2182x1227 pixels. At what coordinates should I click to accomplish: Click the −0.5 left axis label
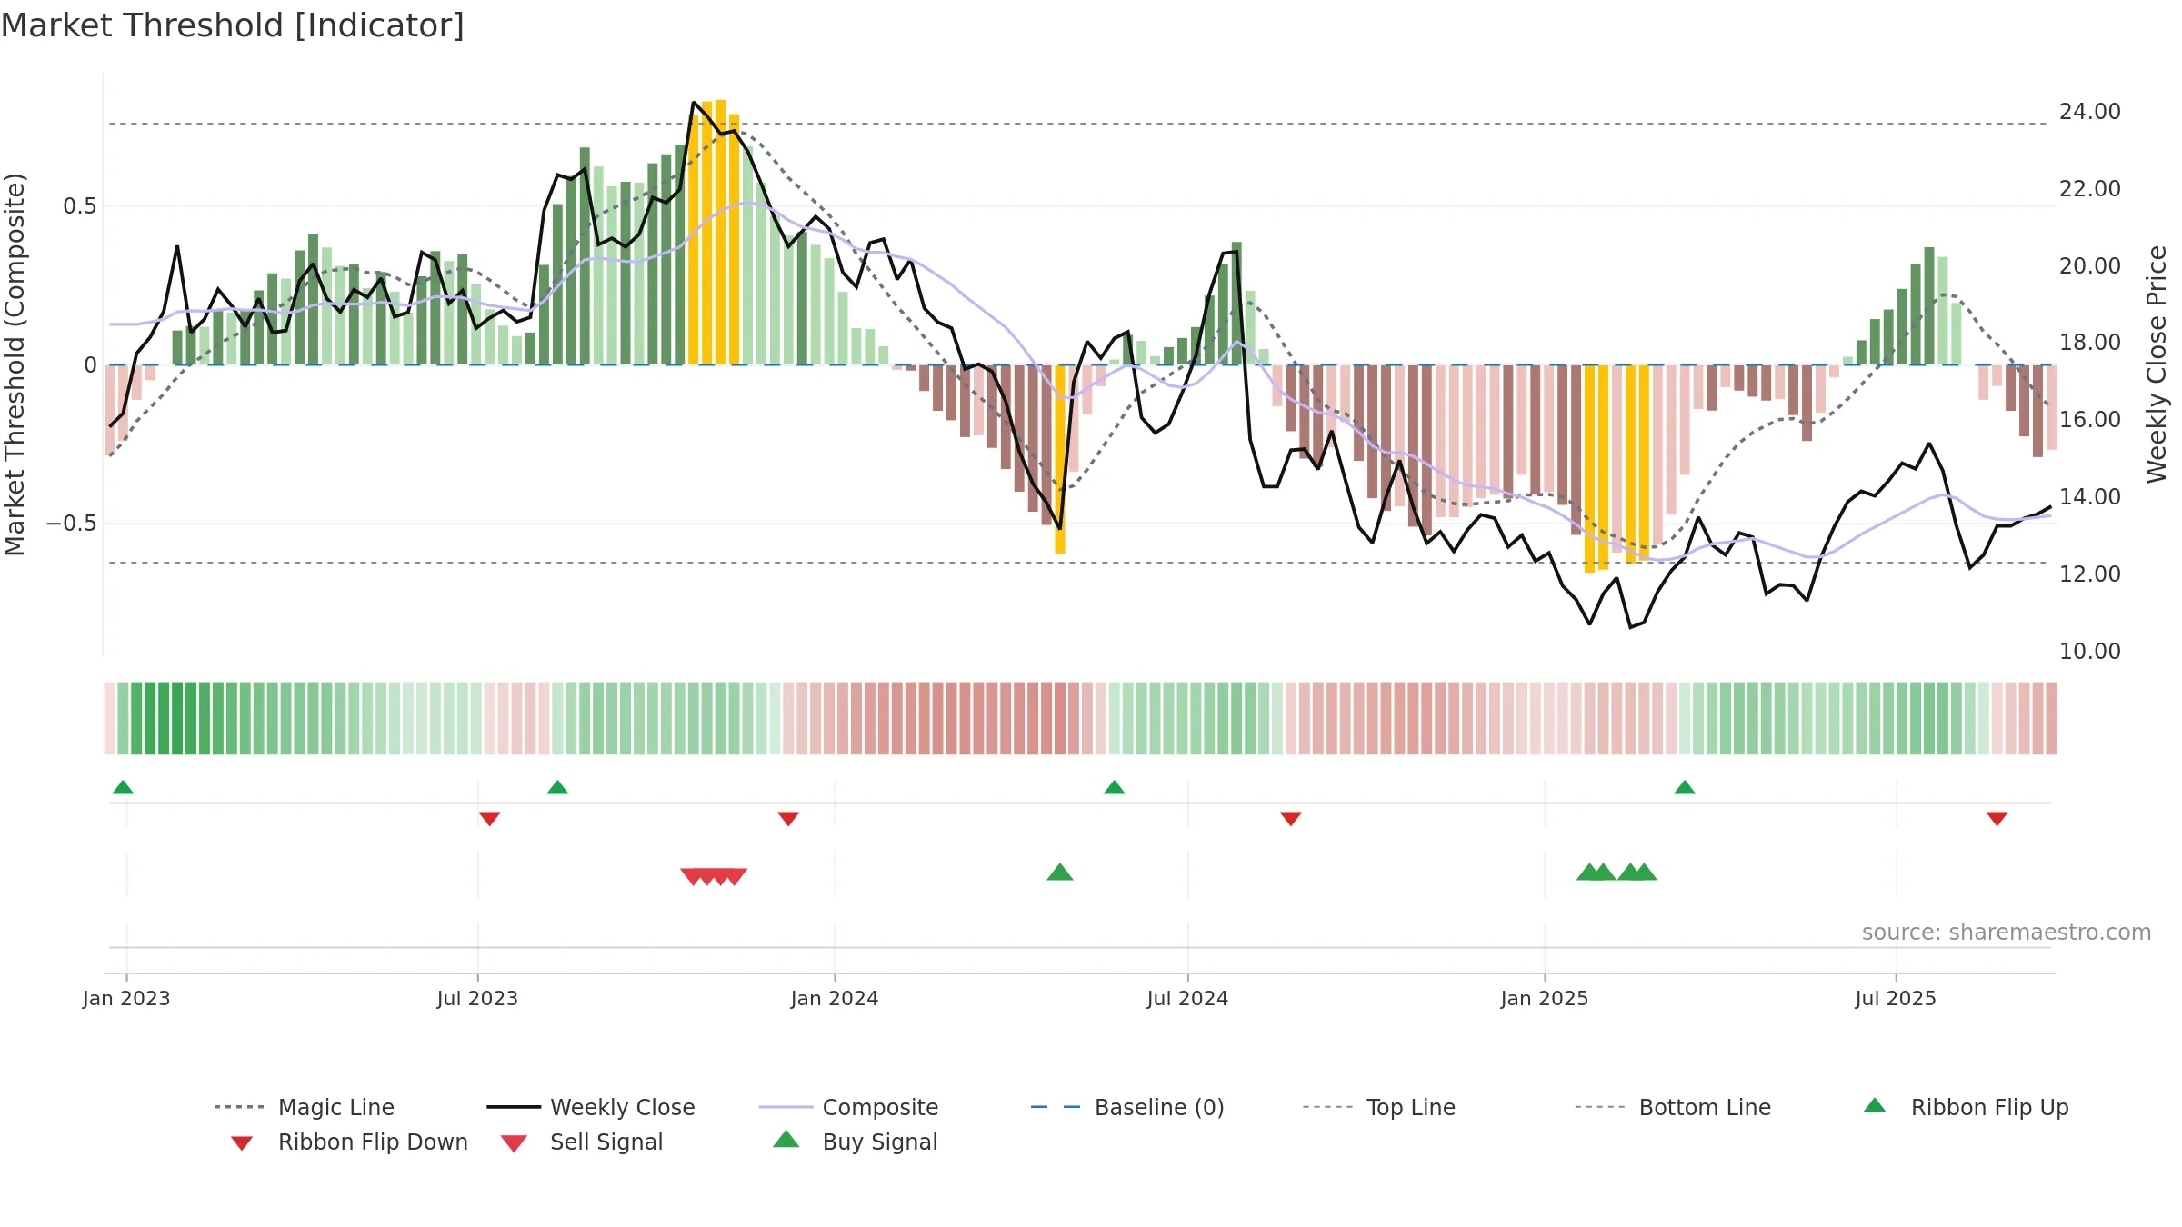point(71,524)
